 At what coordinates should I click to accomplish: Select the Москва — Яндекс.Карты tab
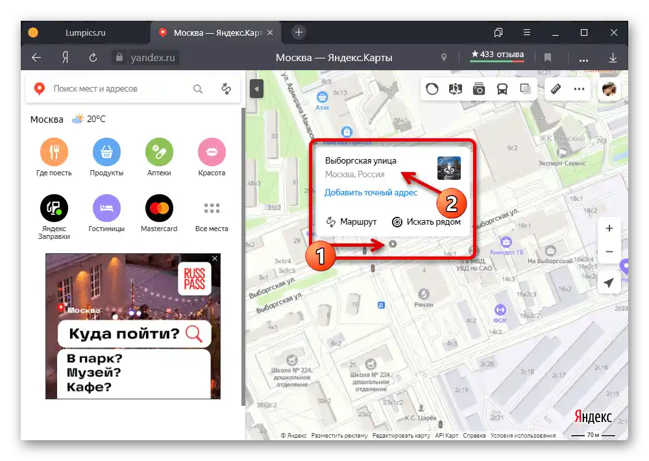pos(217,32)
